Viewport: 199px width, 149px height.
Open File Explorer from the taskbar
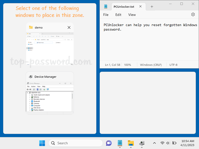click(131, 143)
